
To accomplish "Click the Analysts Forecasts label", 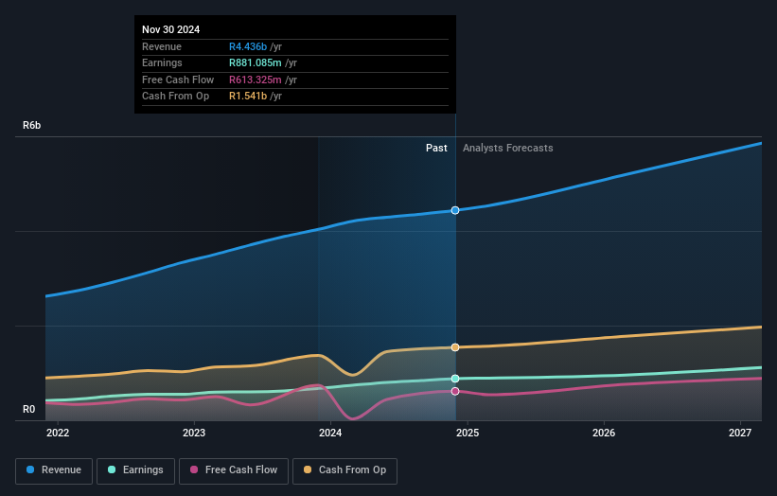I will [x=508, y=148].
